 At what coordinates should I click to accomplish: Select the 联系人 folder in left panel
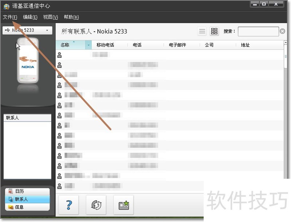tap(28, 118)
